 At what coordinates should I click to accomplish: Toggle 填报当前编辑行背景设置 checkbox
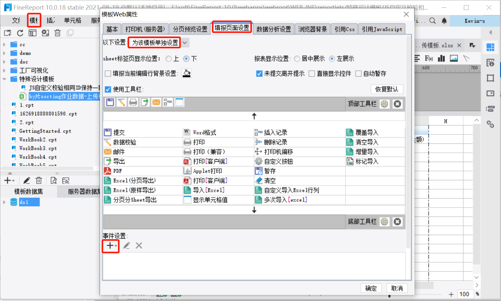tap(108, 74)
